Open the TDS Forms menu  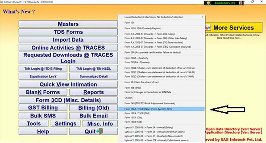pos(68,32)
